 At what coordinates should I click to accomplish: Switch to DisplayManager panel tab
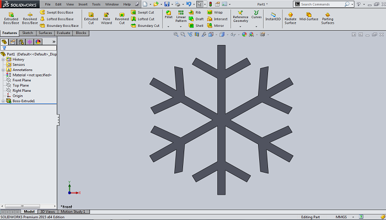[x=38, y=42]
